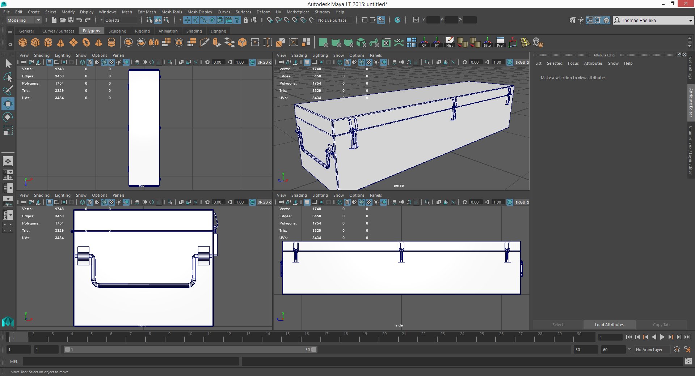This screenshot has width=695, height=376.
Task: Create a polygon torus from the shelf
Action: (x=86, y=43)
